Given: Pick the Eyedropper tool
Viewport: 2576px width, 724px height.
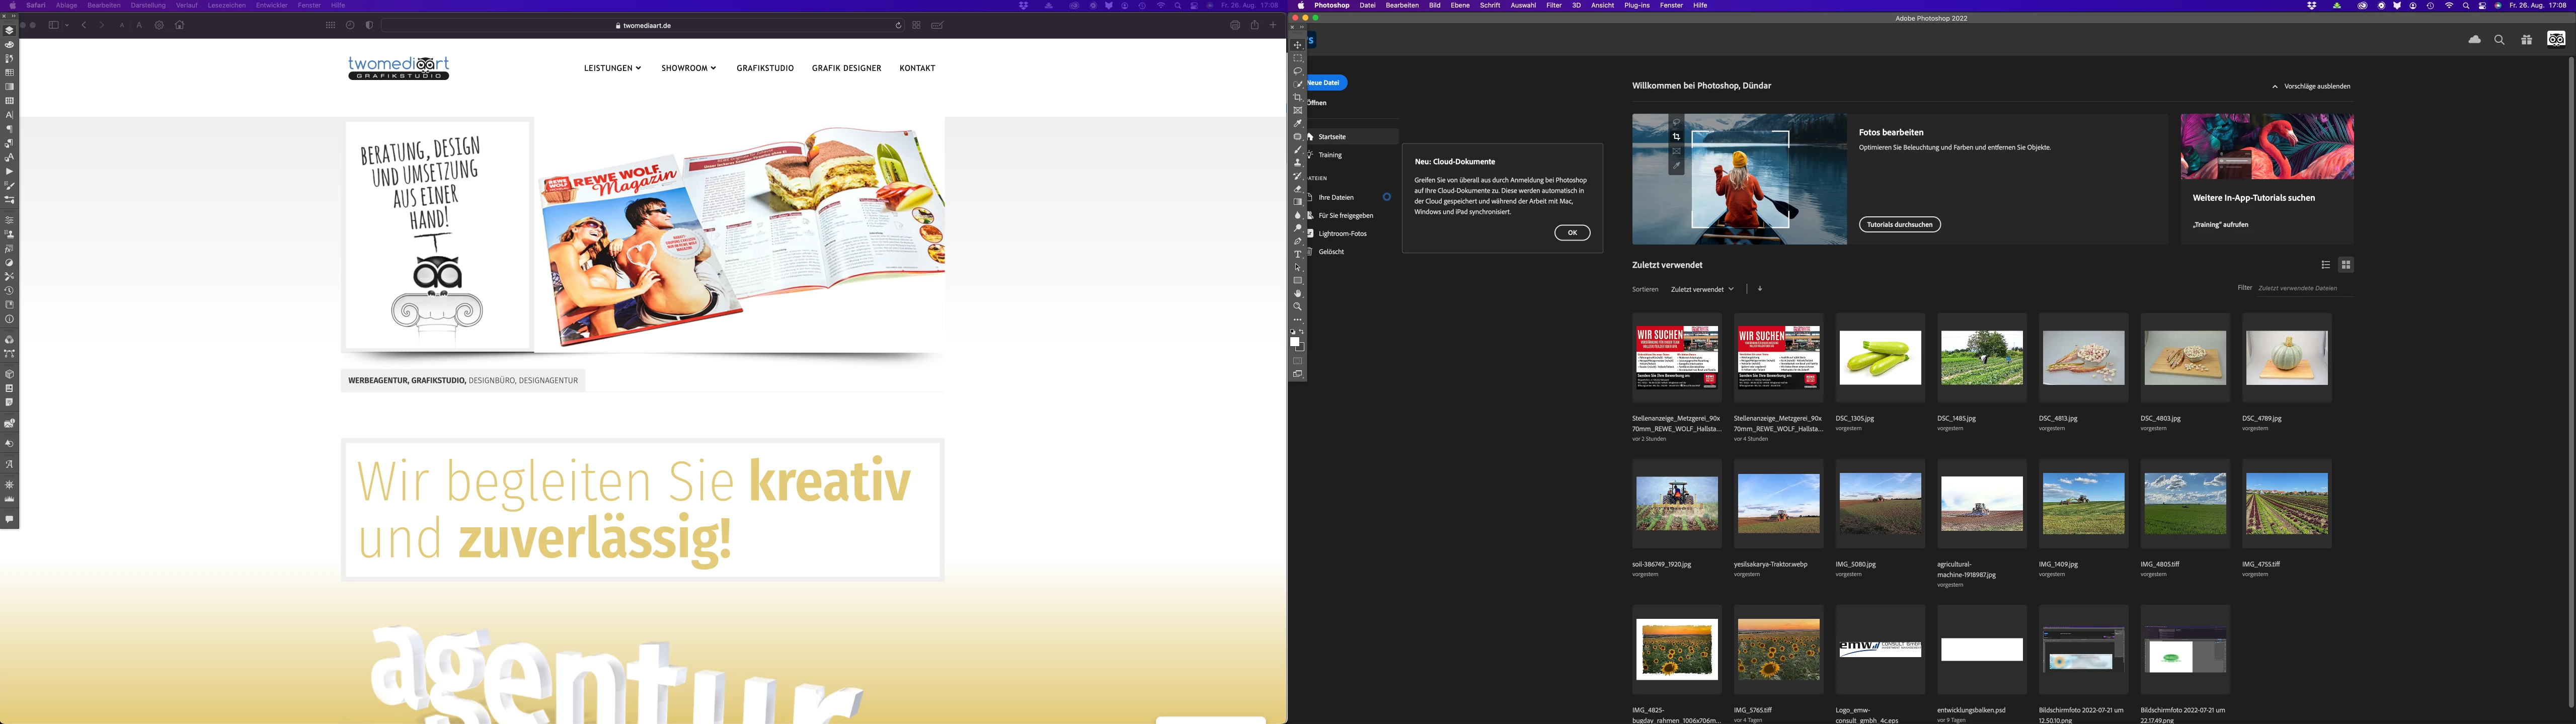Looking at the screenshot, I should point(1298,124).
